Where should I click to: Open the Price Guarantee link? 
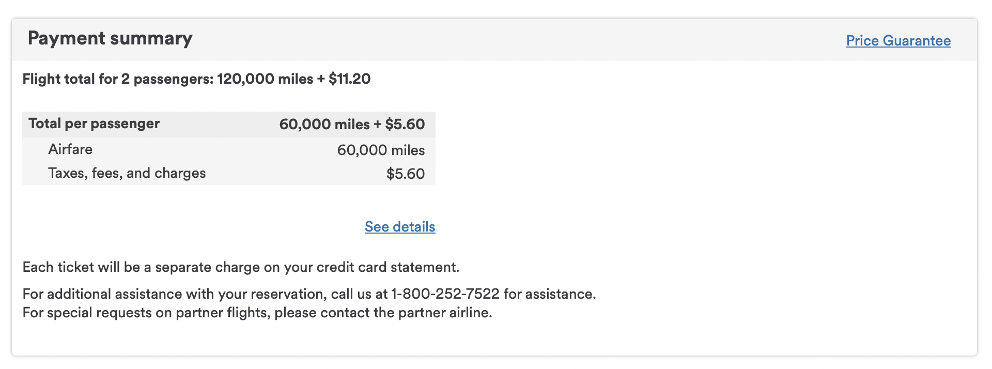click(x=898, y=41)
